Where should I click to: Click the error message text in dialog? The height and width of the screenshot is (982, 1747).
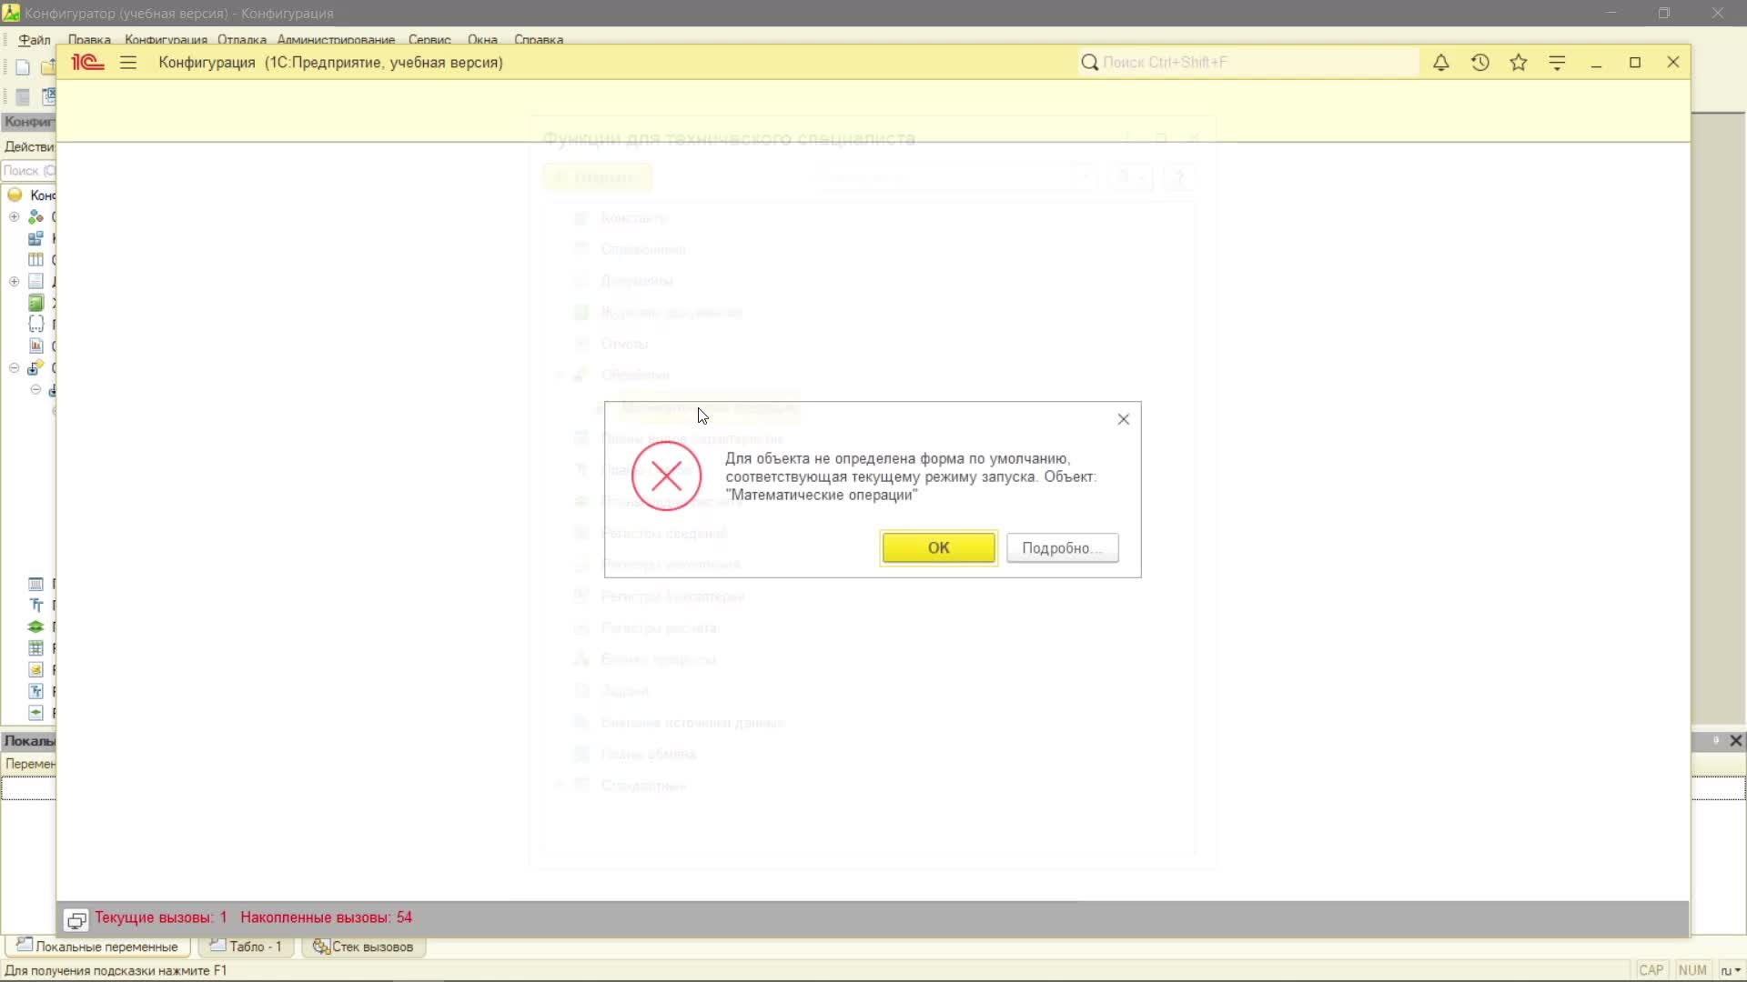tap(911, 476)
